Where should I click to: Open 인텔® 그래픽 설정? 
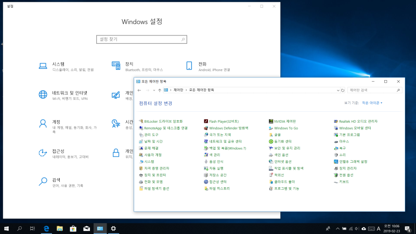tap(350, 162)
